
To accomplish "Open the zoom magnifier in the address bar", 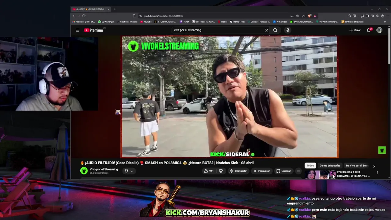I will coord(298,16).
